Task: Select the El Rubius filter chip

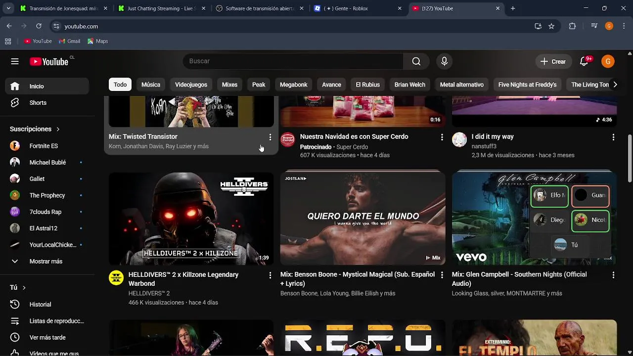Action: (367, 85)
